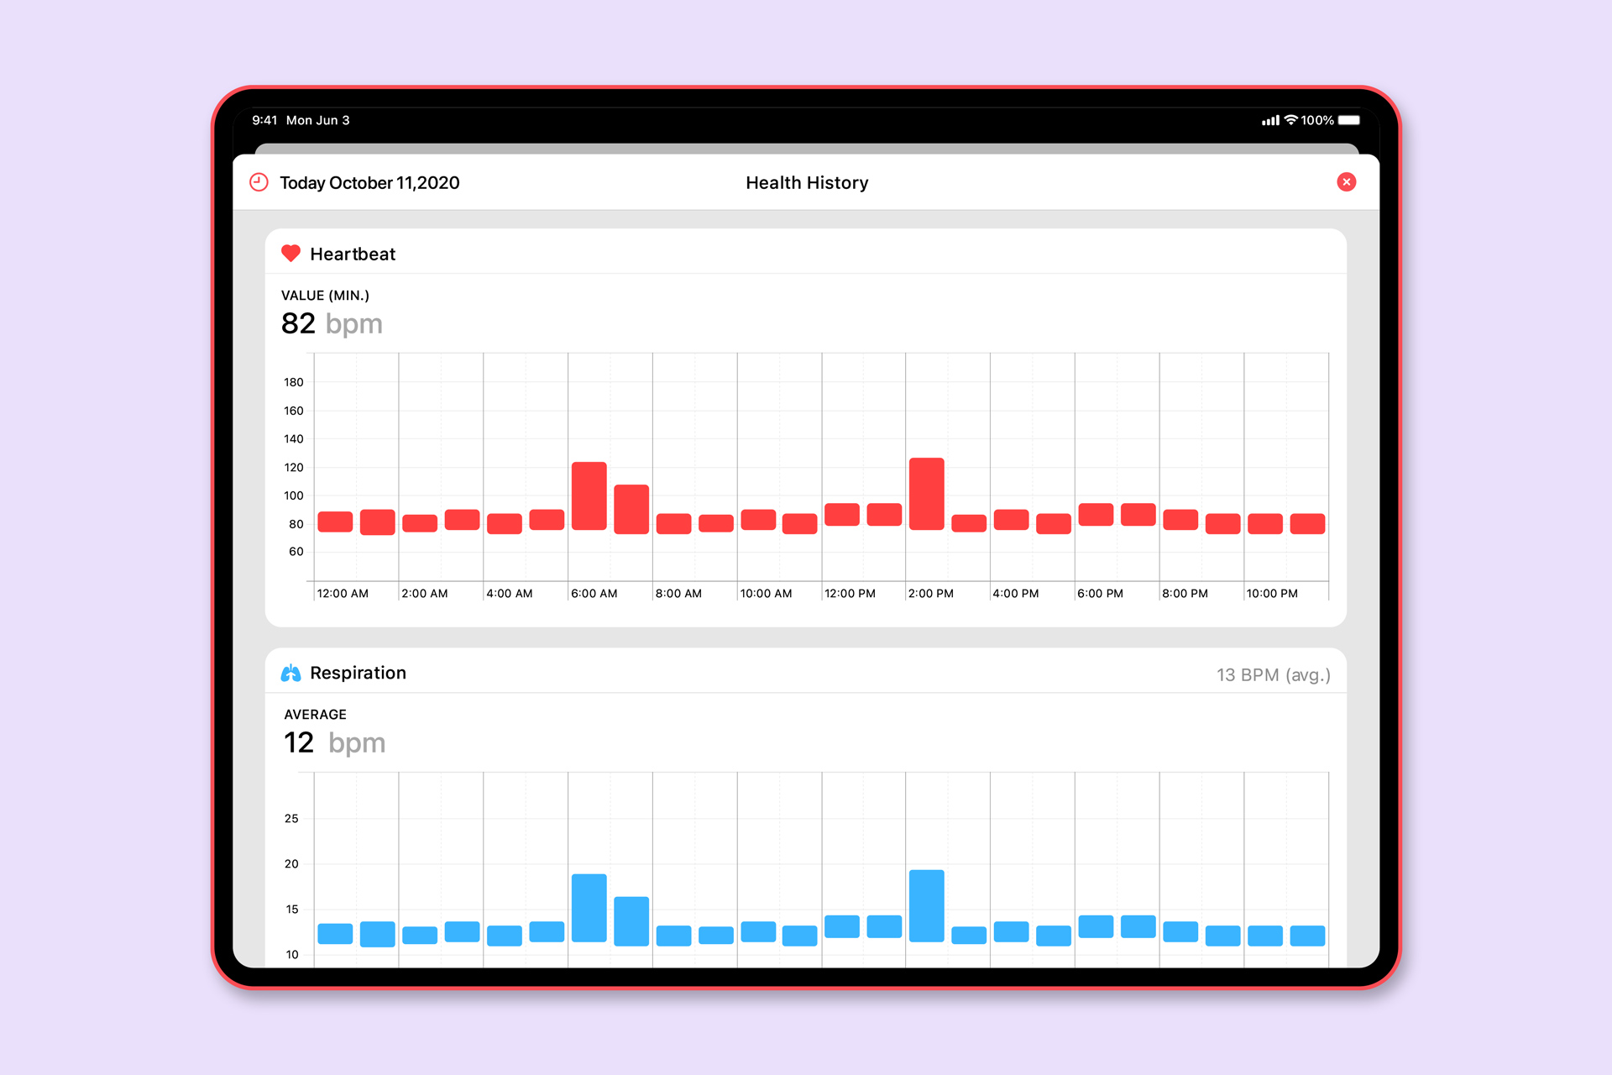Tap '60' on heartbeat y-axis
1612x1075 pixels.
pyautogui.click(x=296, y=552)
